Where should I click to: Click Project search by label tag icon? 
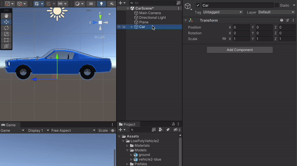pos(168,130)
